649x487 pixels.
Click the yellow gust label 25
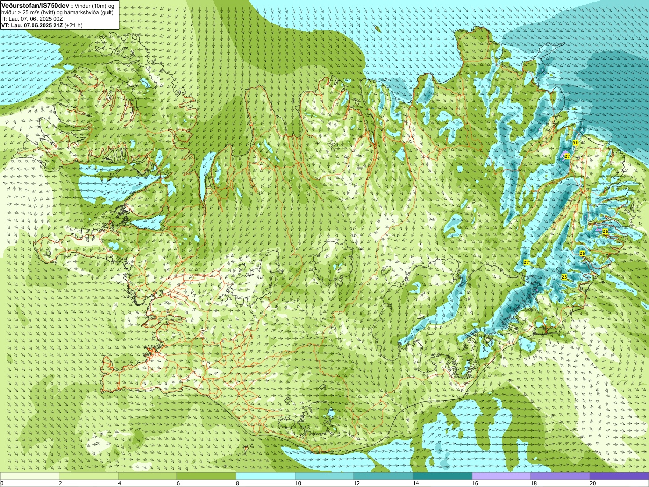(x=564, y=277)
